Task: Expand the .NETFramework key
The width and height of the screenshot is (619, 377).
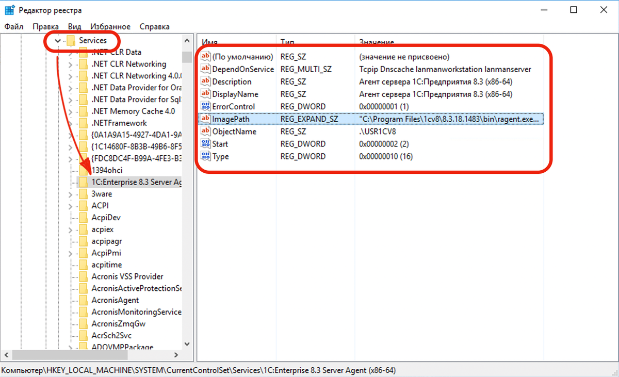Action: [x=71, y=123]
